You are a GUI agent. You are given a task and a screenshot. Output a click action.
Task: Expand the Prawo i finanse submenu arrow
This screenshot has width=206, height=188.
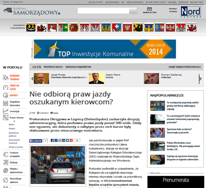click(14, 121)
